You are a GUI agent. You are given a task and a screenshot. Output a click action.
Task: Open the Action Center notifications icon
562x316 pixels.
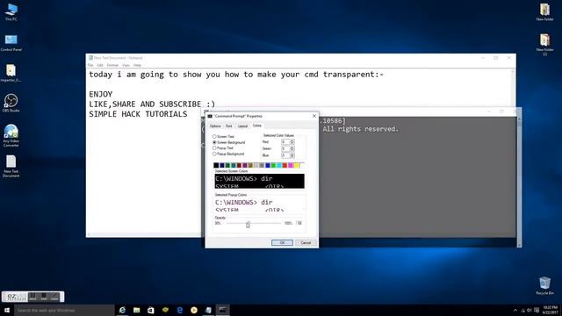[537, 310]
